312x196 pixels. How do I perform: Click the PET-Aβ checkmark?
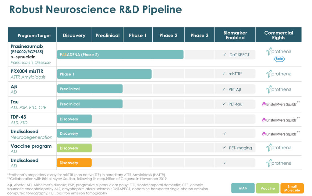pyautogui.click(x=224, y=89)
